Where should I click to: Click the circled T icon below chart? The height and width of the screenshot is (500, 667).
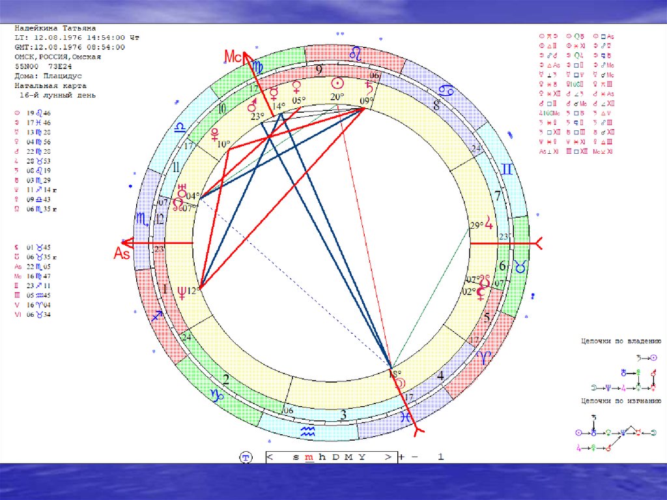pos(246,457)
